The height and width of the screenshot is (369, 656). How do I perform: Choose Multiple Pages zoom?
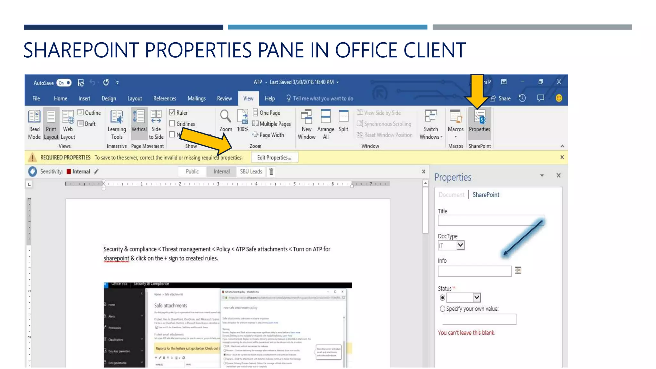272,124
